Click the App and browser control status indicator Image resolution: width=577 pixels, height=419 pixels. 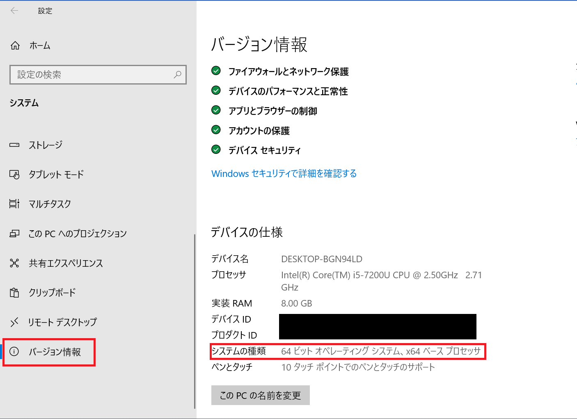pyautogui.click(x=216, y=110)
